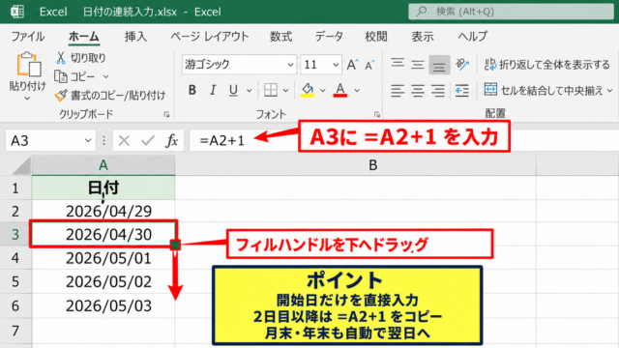
Task: Click the search box 検索 (Alt+Q)
Action: coord(512,12)
